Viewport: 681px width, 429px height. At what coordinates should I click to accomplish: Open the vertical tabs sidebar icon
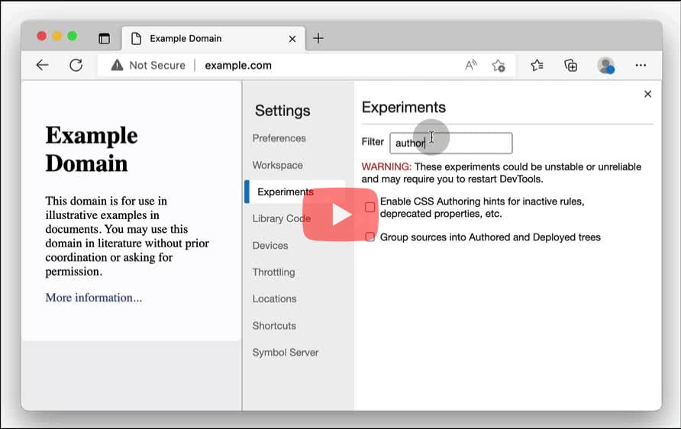tap(105, 39)
